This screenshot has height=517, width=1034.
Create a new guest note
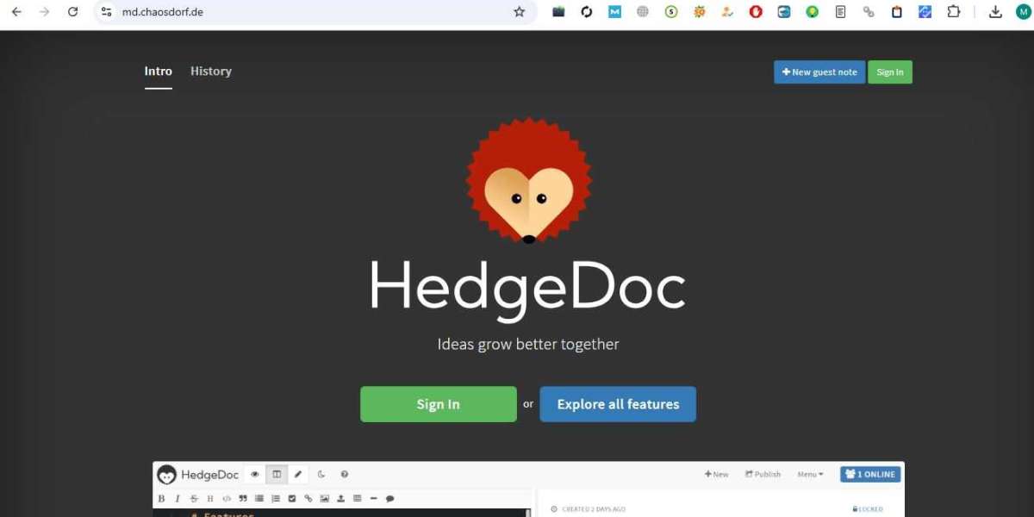pyautogui.click(x=819, y=72)
